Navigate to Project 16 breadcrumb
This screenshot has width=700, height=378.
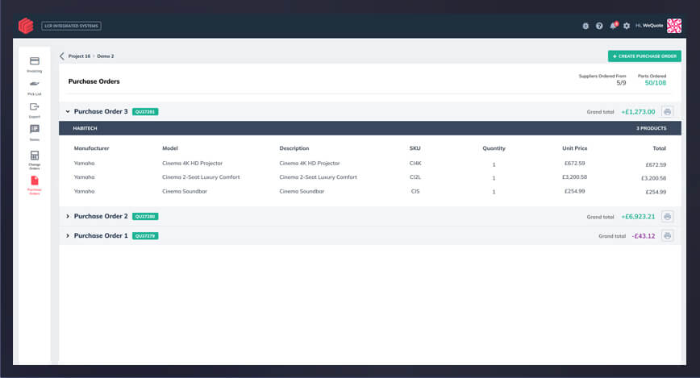(x=79, y=56)
